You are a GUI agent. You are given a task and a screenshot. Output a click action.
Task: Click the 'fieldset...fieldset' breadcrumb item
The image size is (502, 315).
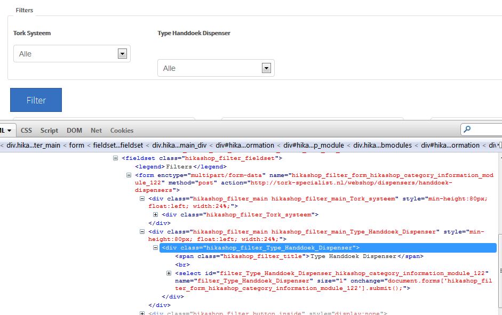[118, 145]
